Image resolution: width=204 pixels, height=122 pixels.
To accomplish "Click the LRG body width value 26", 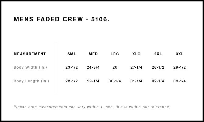I will click(x=115, y=67).
